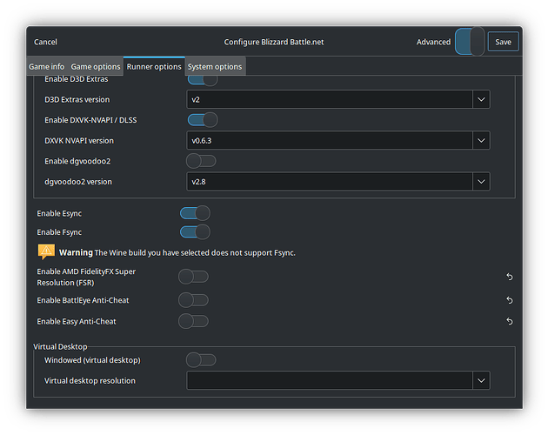The width and height of the screenshot is (548, 435).
Task: Switch to the Game info tab
Action: tap(46, 66)
